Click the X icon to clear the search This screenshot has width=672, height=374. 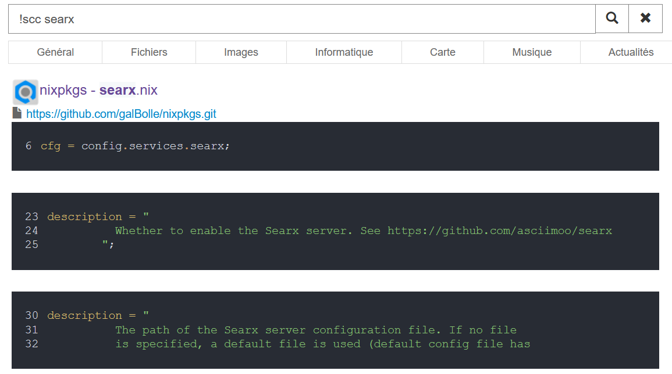(x=645, y=18)
